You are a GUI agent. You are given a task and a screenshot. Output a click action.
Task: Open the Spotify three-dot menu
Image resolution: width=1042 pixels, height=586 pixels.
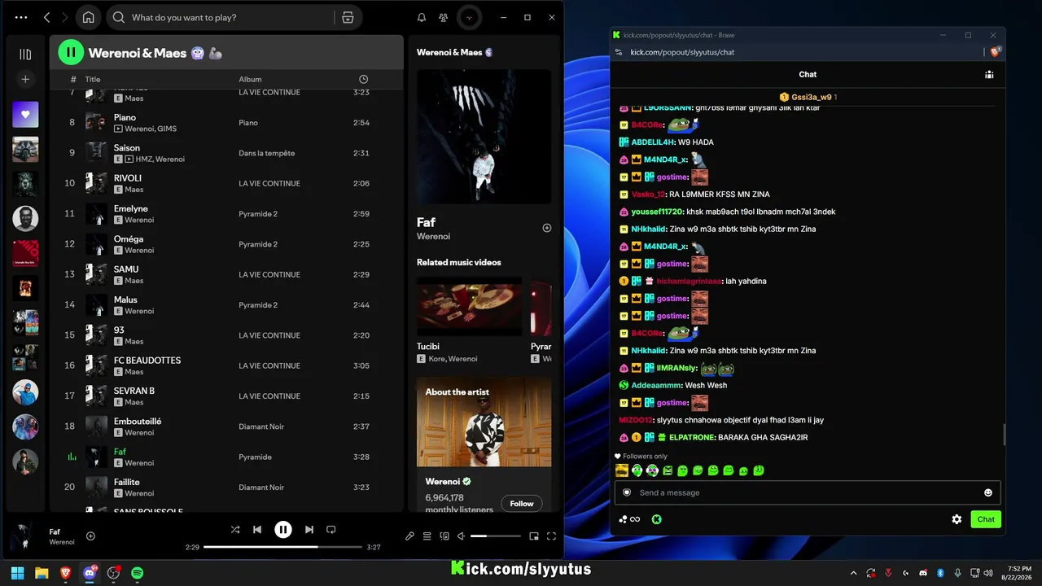[x=21, y=17]
